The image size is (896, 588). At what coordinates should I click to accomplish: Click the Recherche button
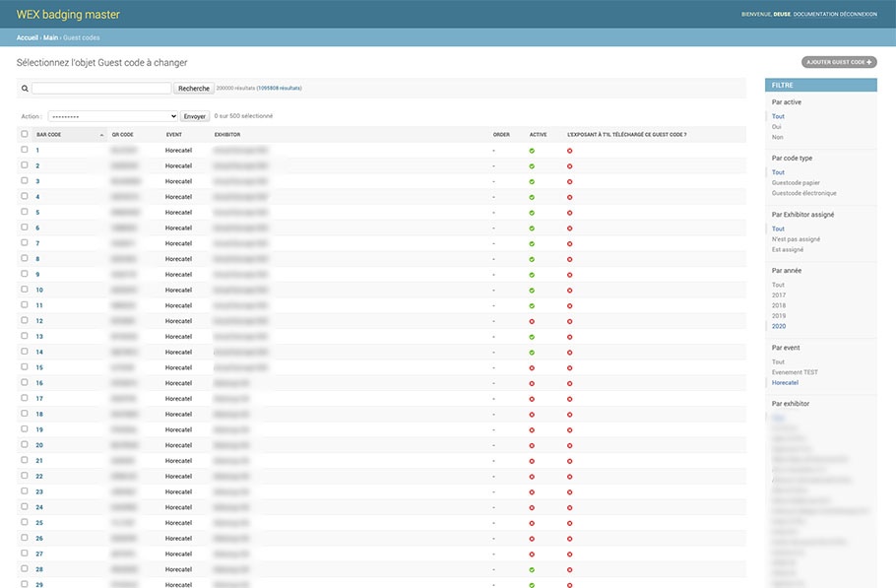[194, 89]
